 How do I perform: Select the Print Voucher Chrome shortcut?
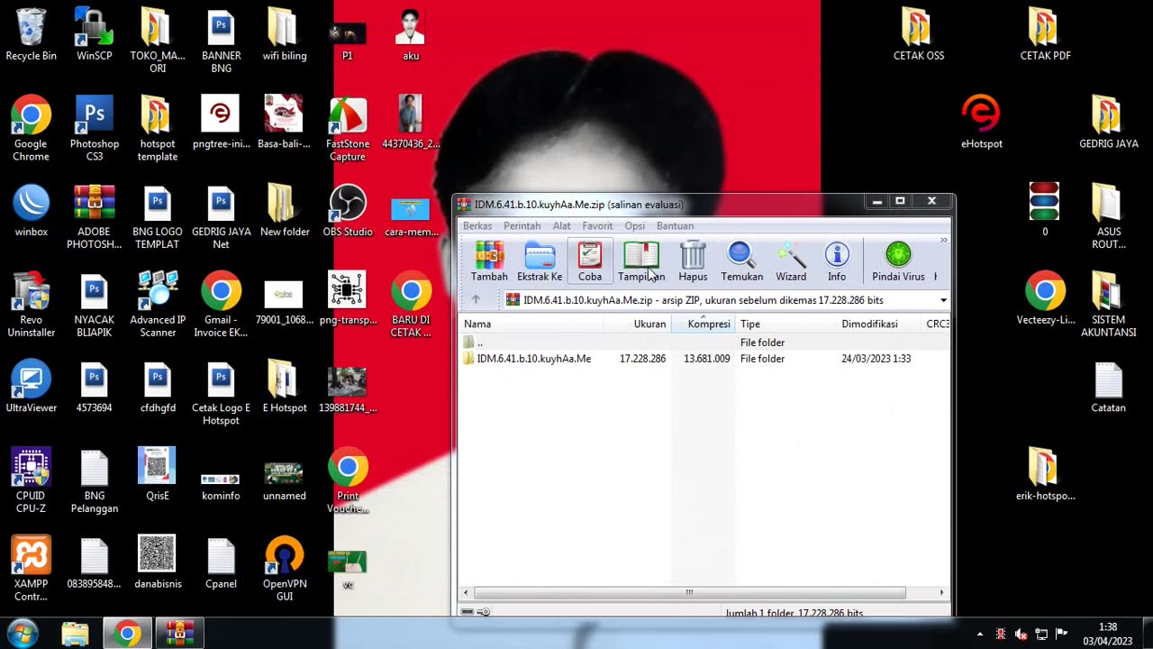tap(348, 481)
